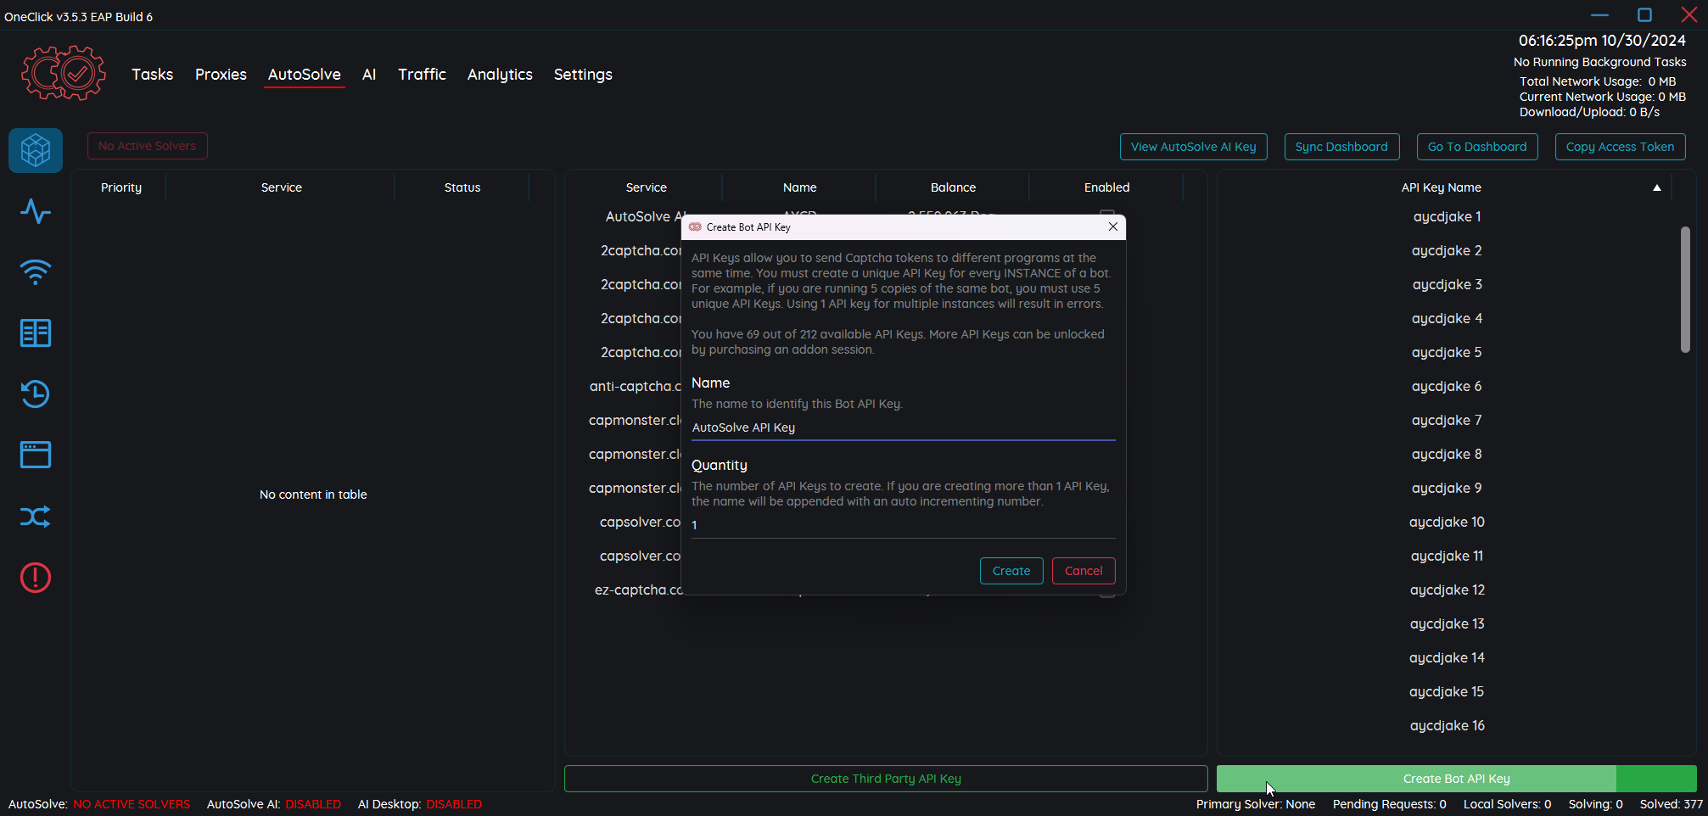Switch to the Tasks tab
This screenshot has height=816, width=1708.
pos(152,75)
